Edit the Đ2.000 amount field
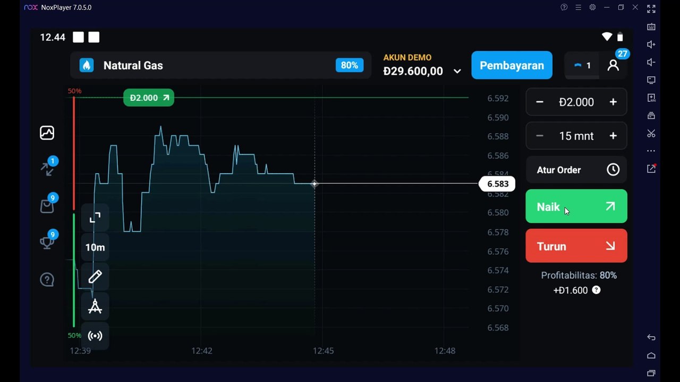The image size is (680, 382). click(576, 102)
